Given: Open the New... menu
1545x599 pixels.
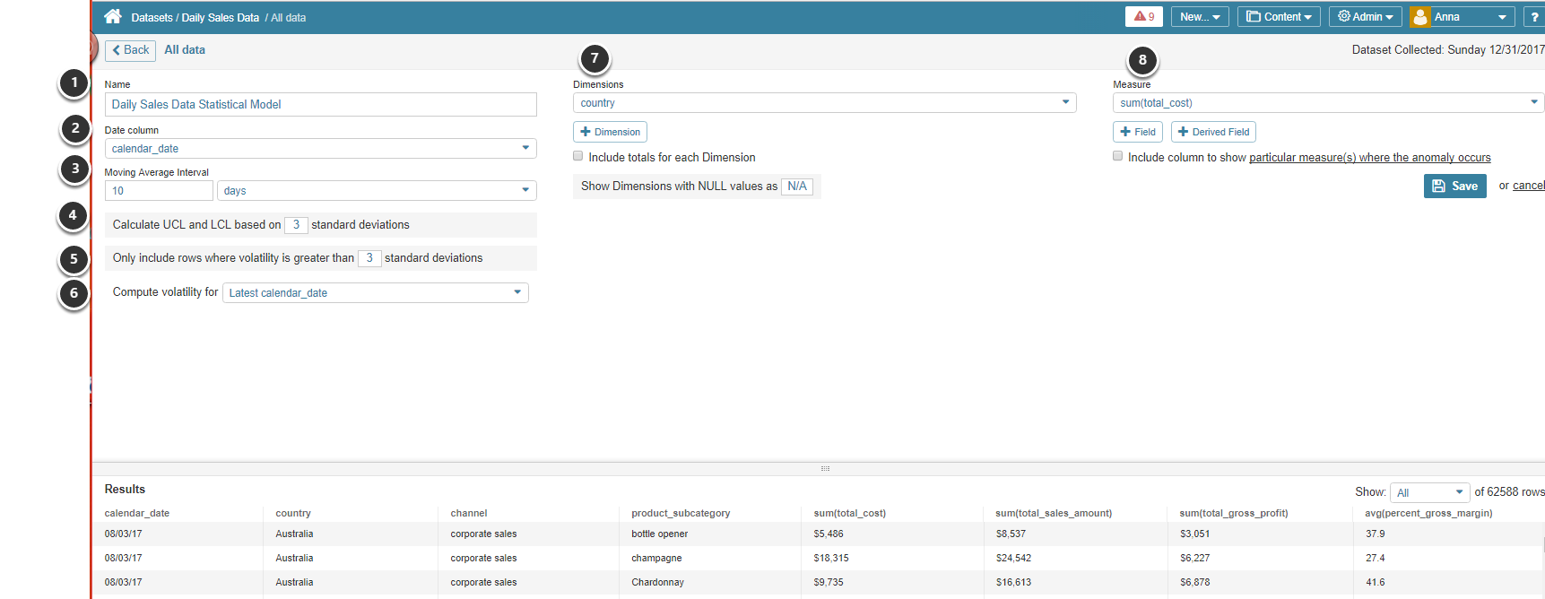Looking at the screenshot, I should (x=1199, y=17).
